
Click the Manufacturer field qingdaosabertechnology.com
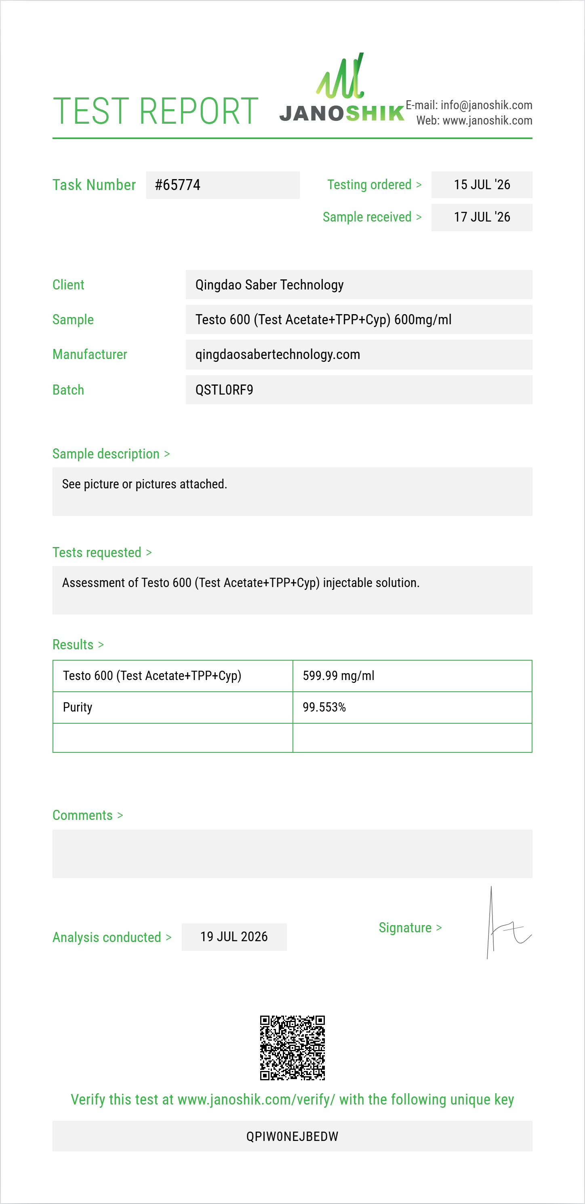coord(359,354)
